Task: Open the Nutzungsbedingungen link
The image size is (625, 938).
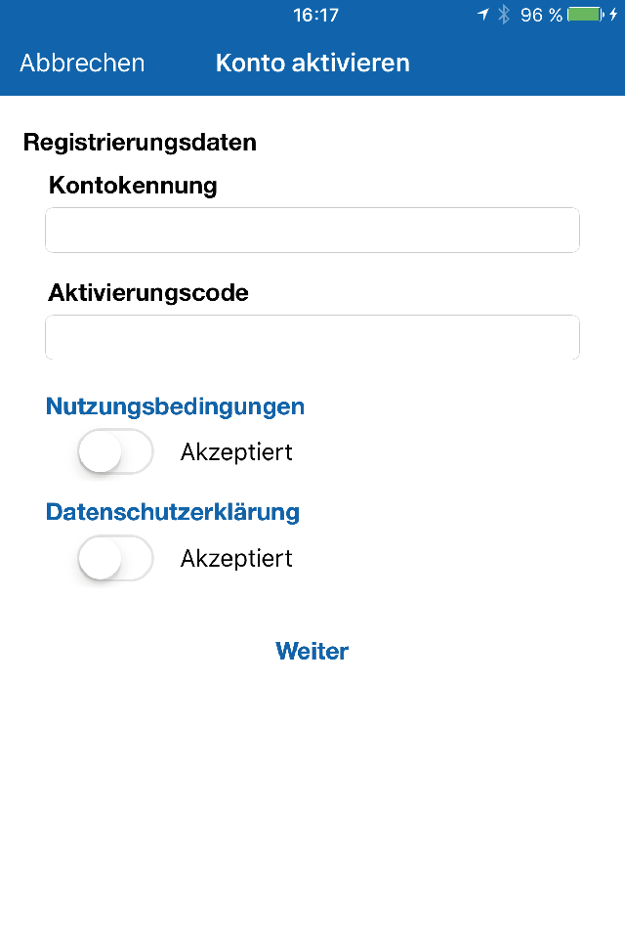Action: [175, 406]
